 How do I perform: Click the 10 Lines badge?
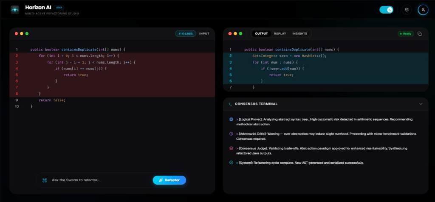click(x=185, y=33)
